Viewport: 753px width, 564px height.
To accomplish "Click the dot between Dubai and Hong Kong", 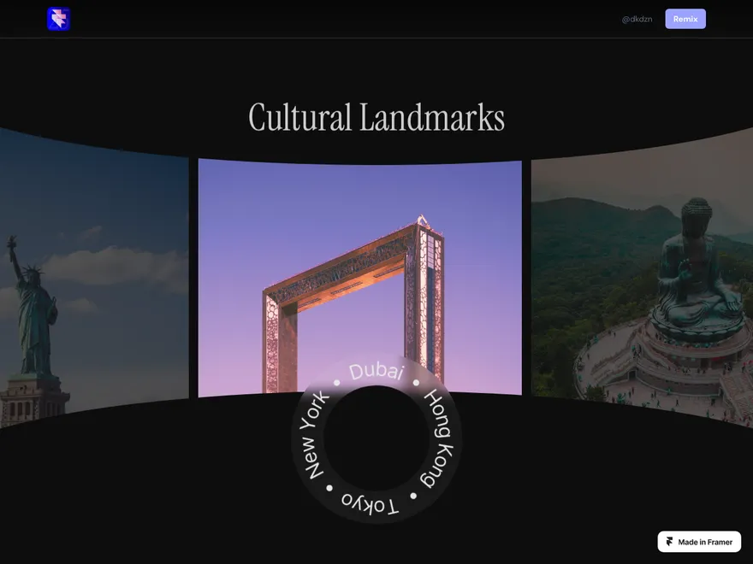I will (x=416, y=383).
